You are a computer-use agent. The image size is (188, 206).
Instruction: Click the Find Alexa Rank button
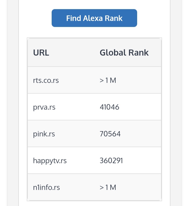[x=94, y=18]
